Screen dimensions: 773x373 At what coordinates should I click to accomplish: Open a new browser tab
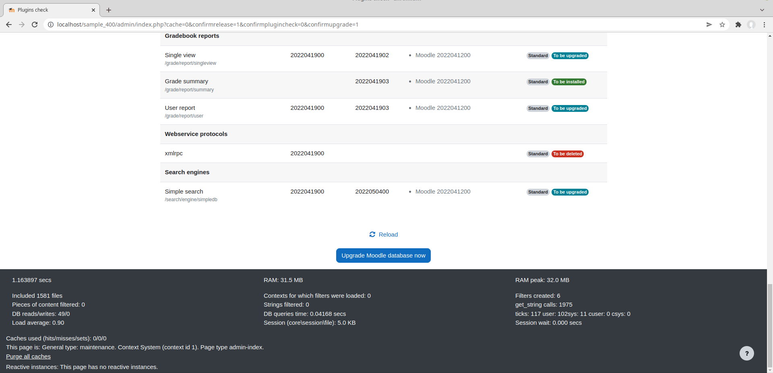tap(109, 10)
